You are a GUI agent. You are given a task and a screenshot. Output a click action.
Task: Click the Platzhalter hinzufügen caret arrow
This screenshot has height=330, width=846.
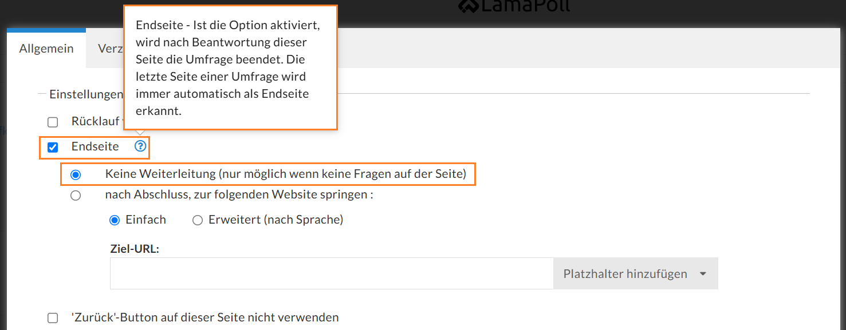coord(703,274)
